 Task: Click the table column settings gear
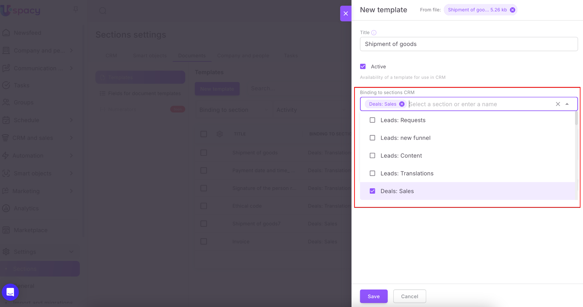click(219, 134)
